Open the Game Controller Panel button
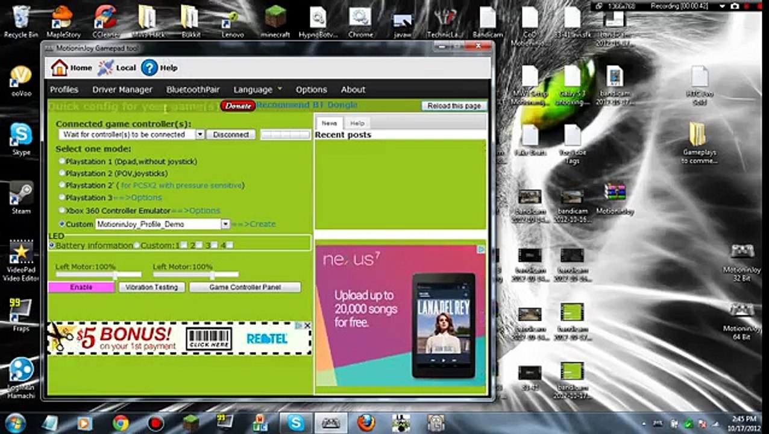The image size is (769, 434). (x=245, y=288)
